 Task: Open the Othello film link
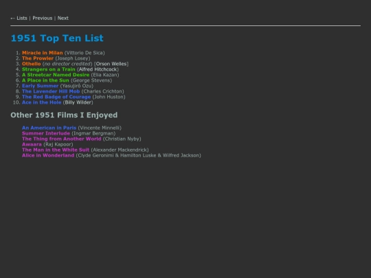pos(31,64)
